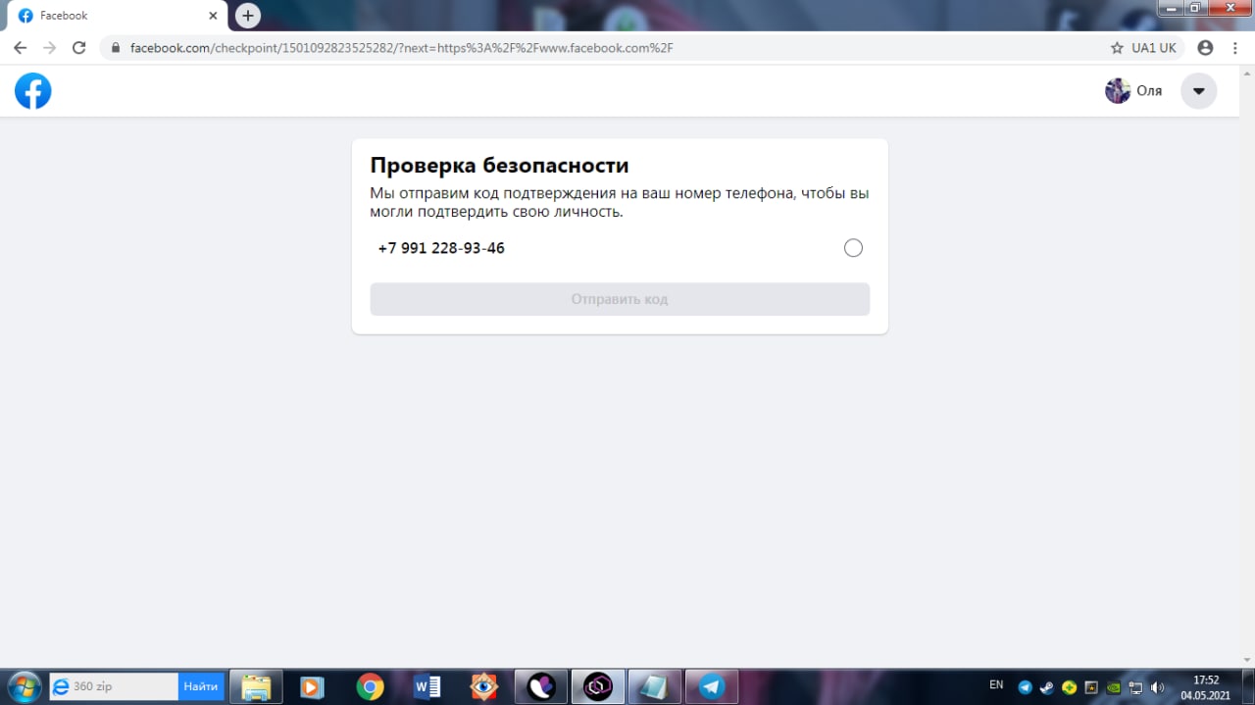Open the notepad-like taskbar app icon

point(654,686)
